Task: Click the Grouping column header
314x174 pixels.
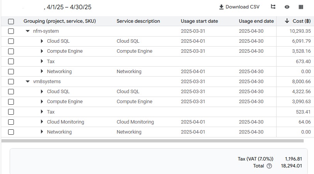Action: click(x=60, y=21)
